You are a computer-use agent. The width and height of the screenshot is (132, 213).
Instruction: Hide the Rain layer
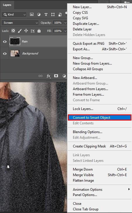click(5, 42)
